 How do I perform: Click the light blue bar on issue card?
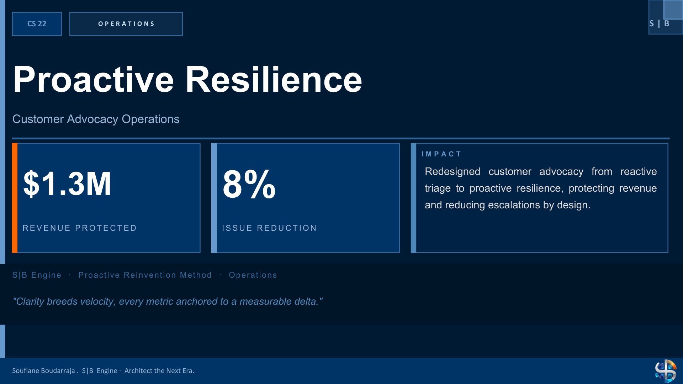(x=214, y=198)
